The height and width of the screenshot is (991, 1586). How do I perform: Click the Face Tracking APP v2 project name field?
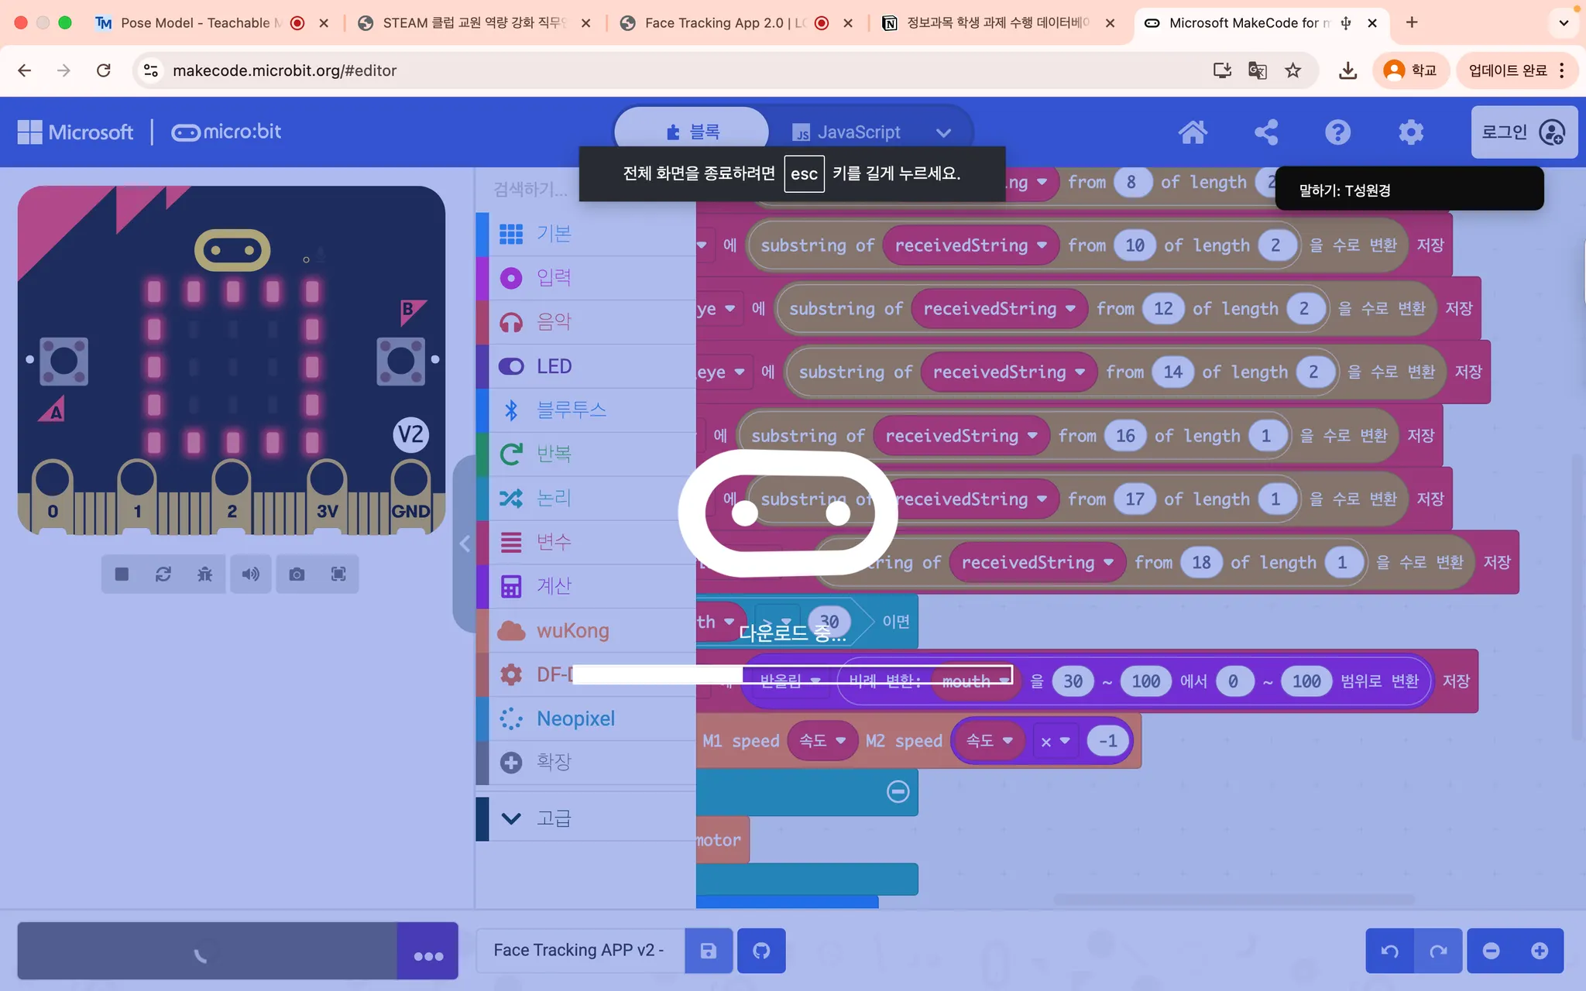[579, 950]
